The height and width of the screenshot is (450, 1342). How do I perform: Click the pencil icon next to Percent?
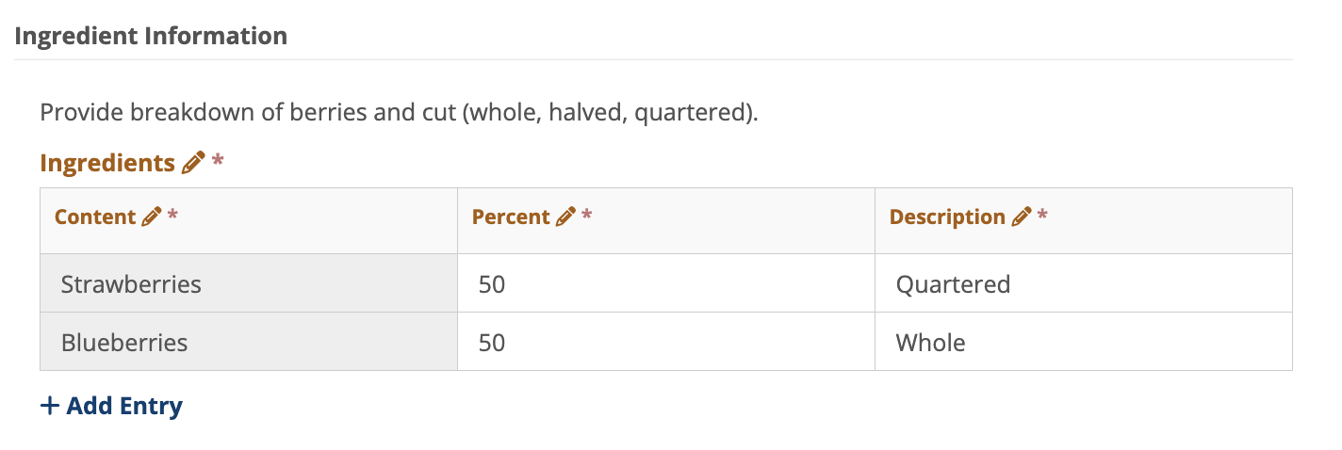point(565,217)
